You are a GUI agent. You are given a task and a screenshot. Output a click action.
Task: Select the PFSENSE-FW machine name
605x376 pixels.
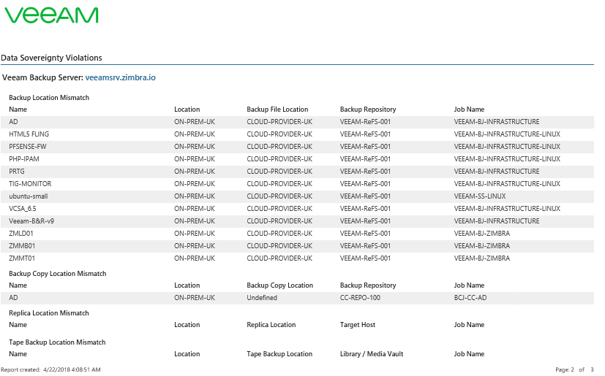pyautogui.click(x=28, y=147)
